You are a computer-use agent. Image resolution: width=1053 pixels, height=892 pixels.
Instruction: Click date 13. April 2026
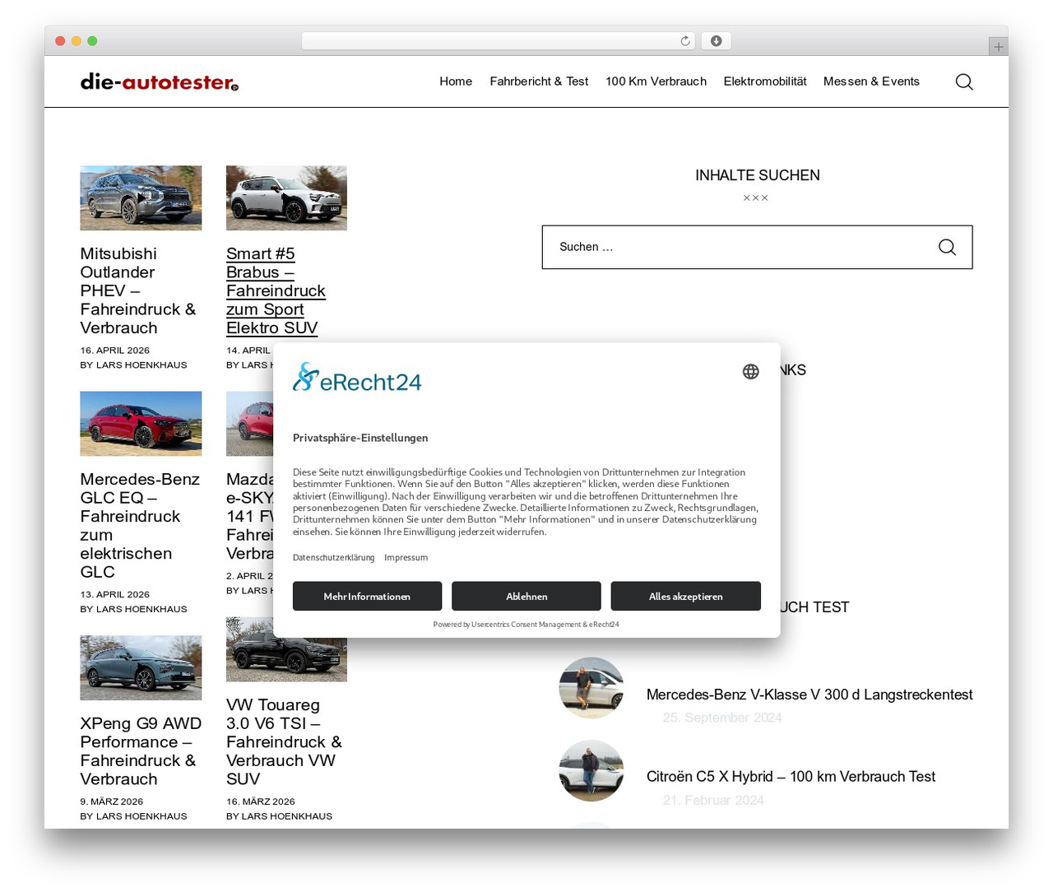click(x=114, y=594)
